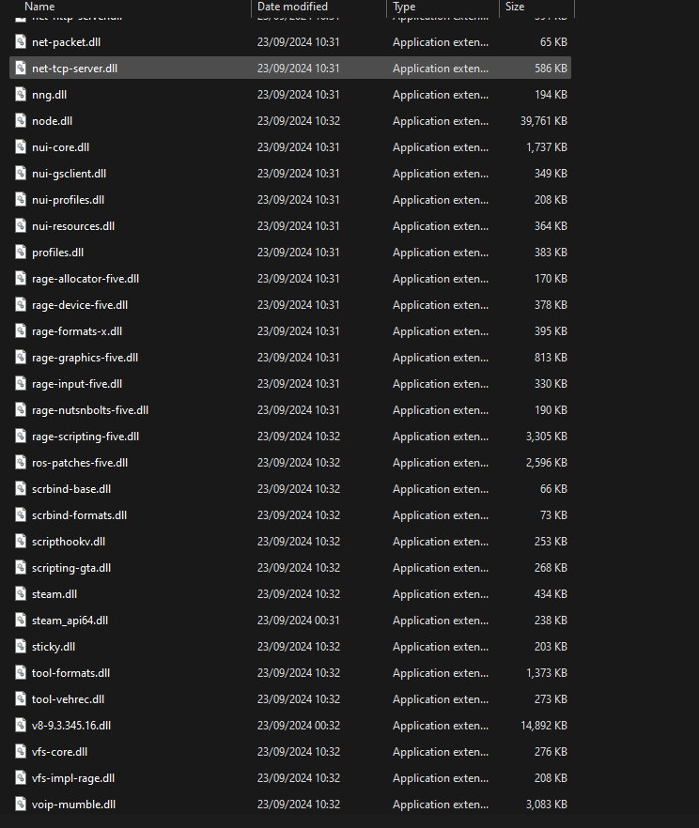The height and width of the screenshot is (828, 699).
Task: Select the file name rage-formats-x.dll
Action: [77, 331]
